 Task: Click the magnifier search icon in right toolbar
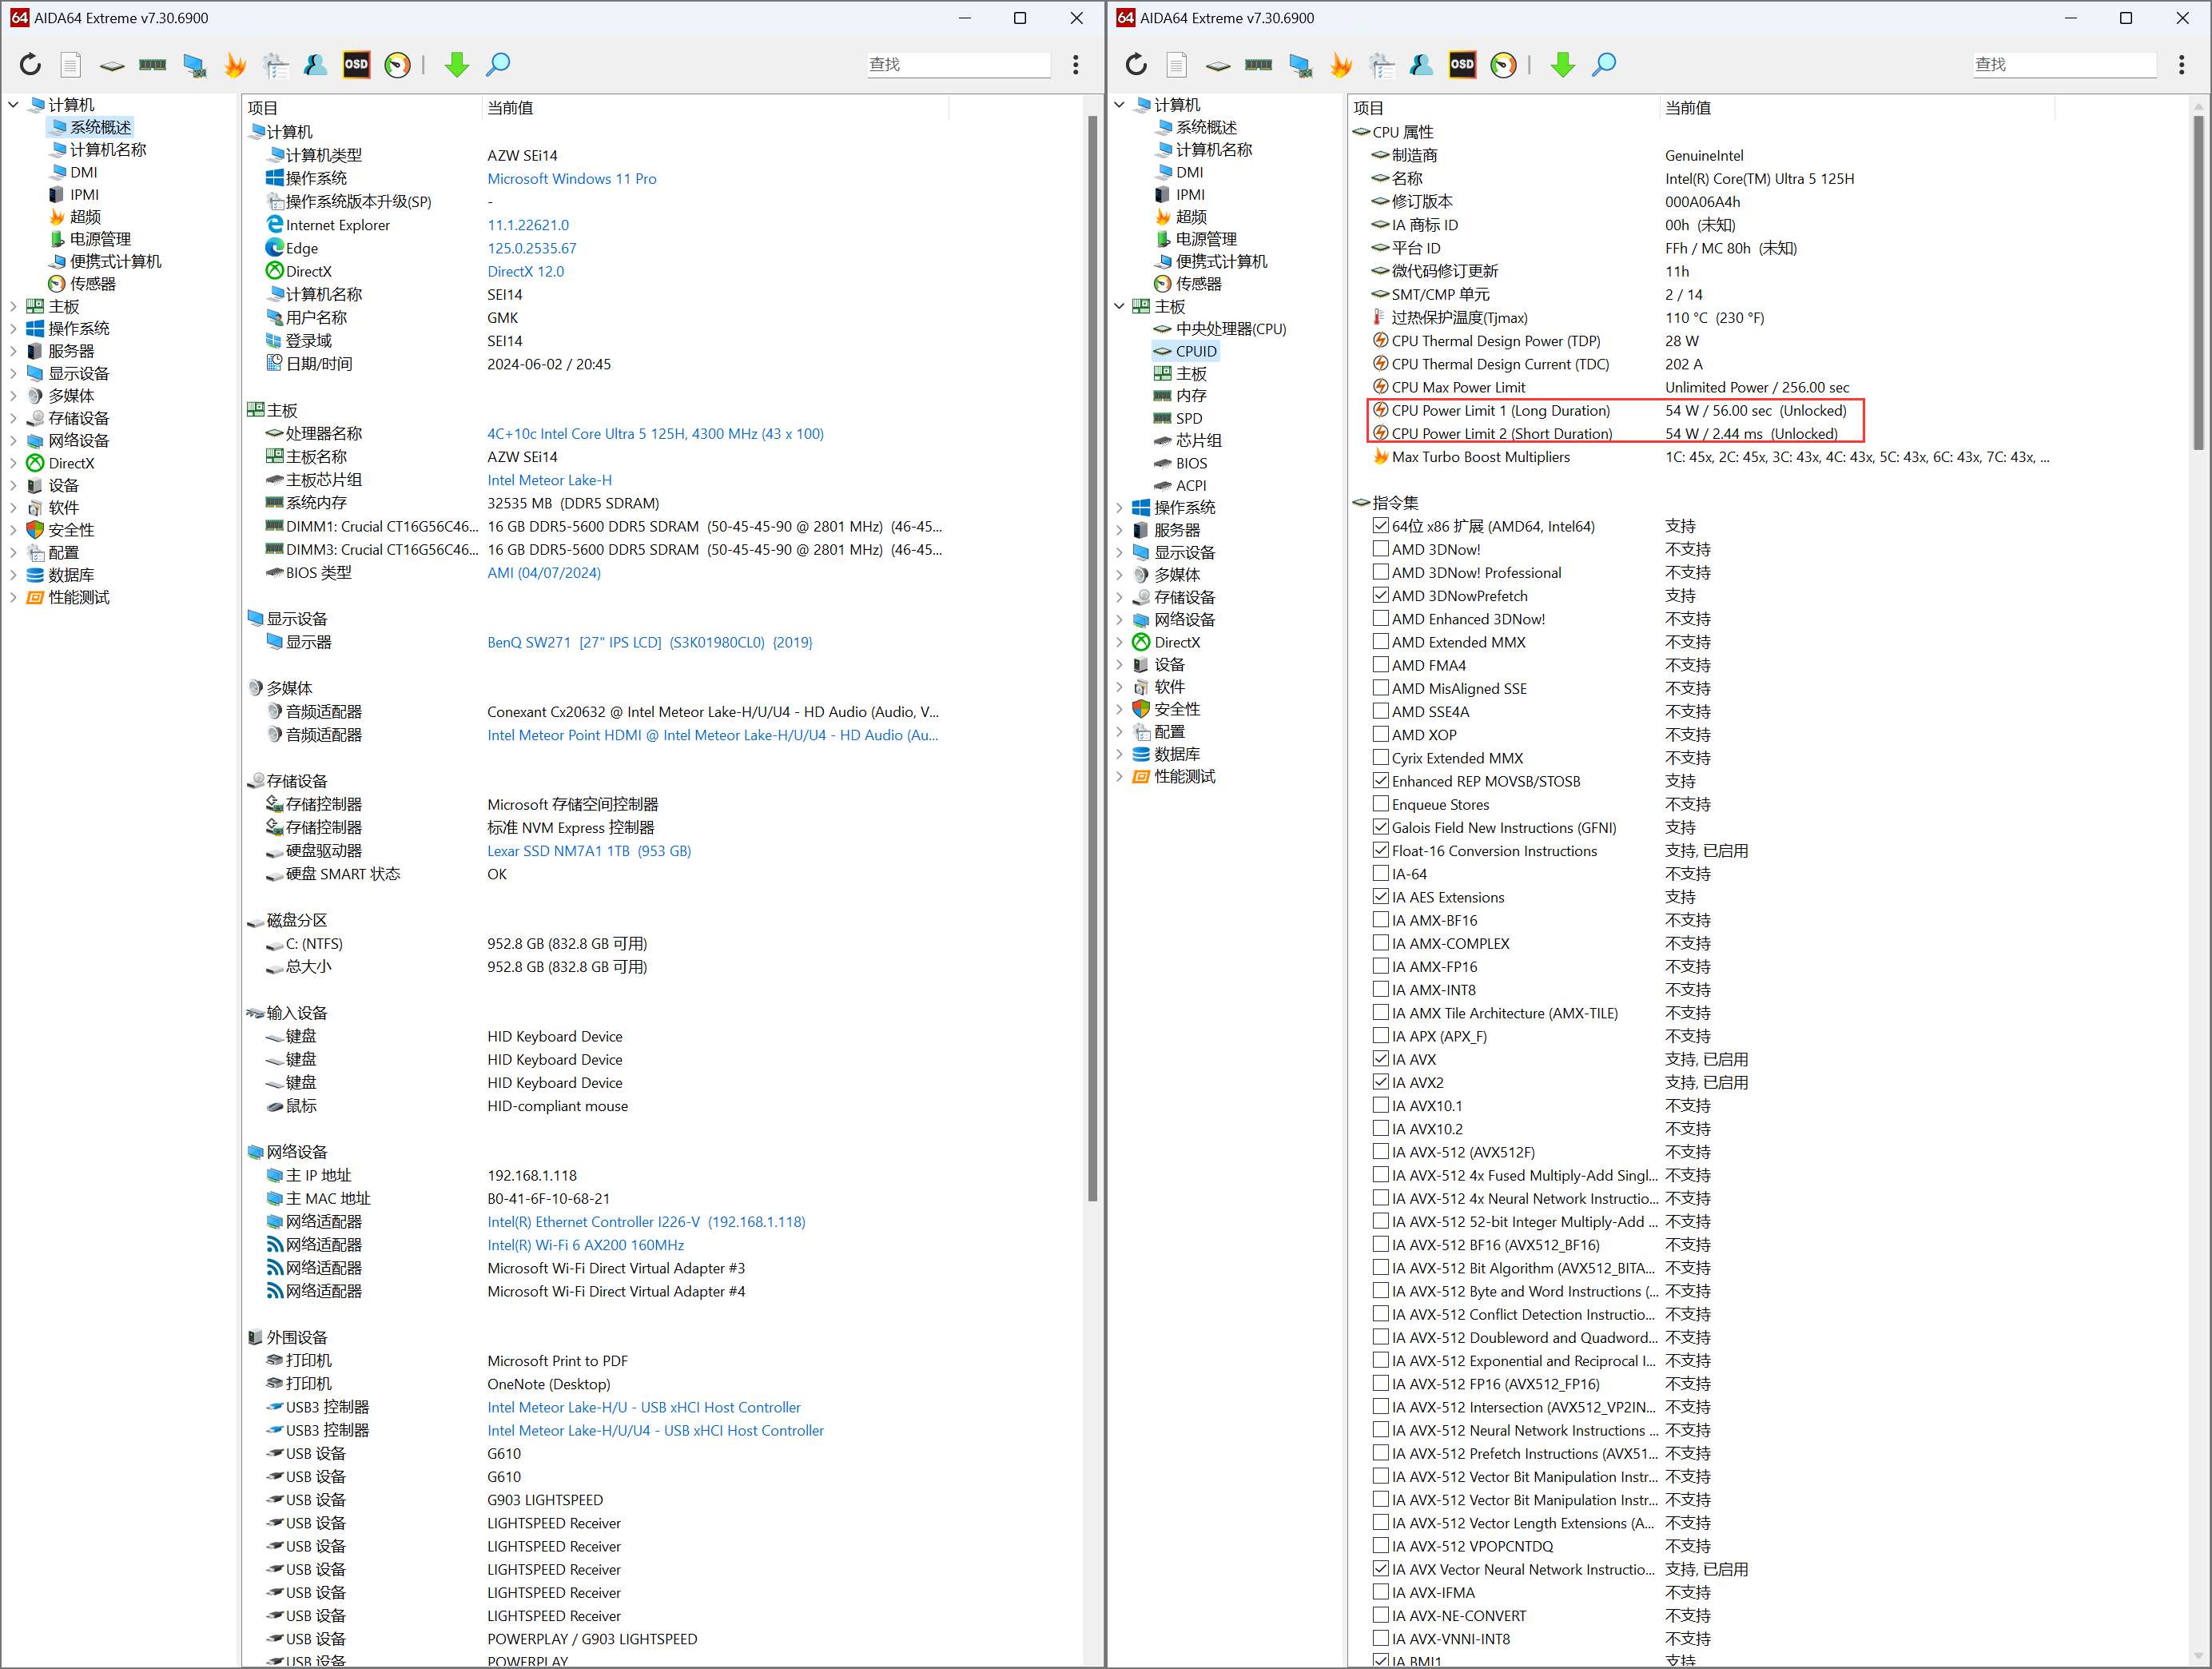pos(1604,65)
